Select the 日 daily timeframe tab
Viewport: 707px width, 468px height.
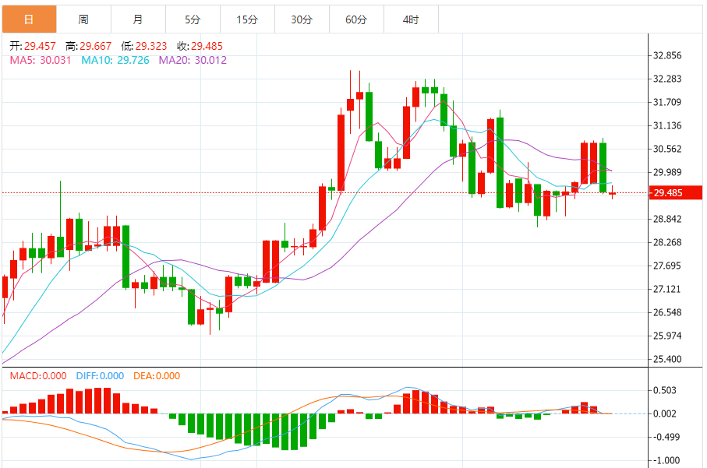tap(30, 19)
